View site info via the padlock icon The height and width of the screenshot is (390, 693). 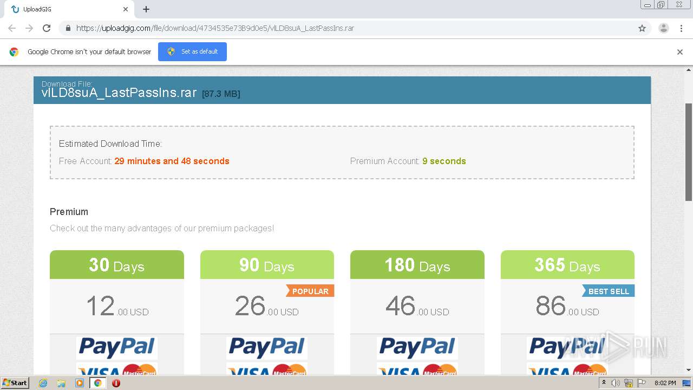(x=68, y=28)
